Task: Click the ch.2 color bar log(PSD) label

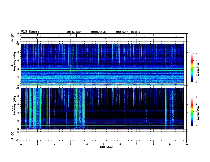Action: pyautogui.click(x=198, y=113)
